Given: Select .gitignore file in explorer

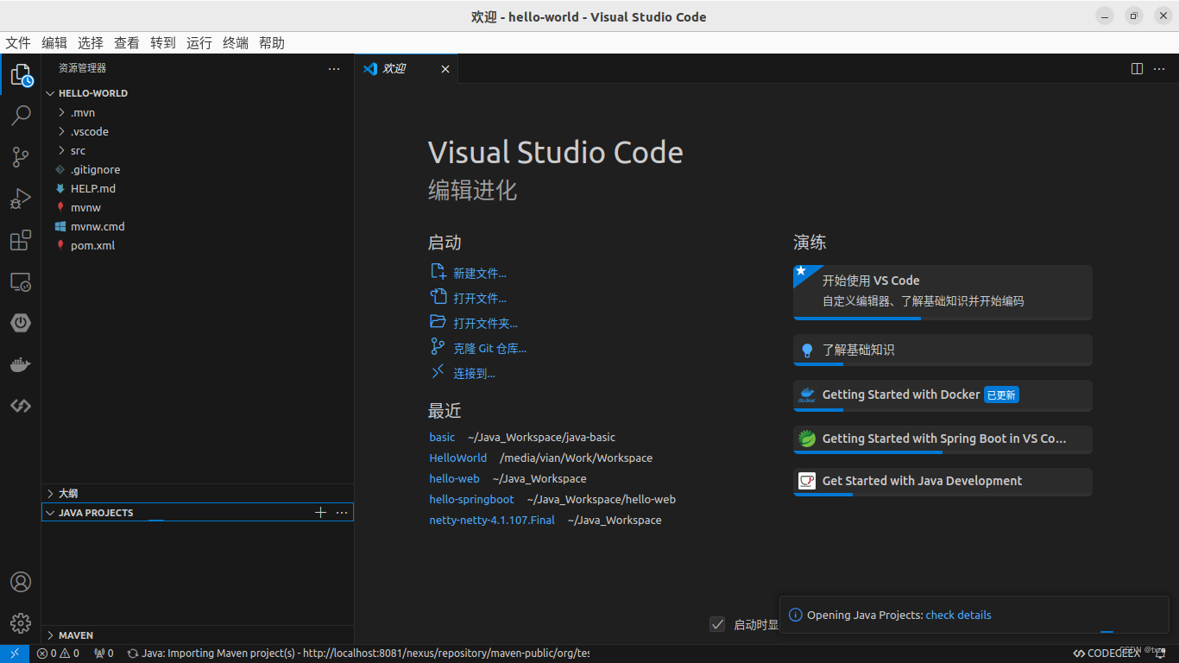Looking at the screenshot, I should (x=197, y=169).
